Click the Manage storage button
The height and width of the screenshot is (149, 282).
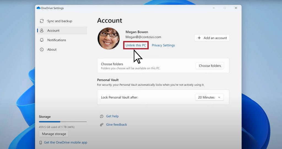54,134
